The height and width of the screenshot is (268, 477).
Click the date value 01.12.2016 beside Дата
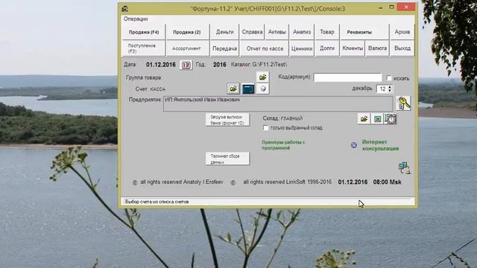tap(161, 65)
